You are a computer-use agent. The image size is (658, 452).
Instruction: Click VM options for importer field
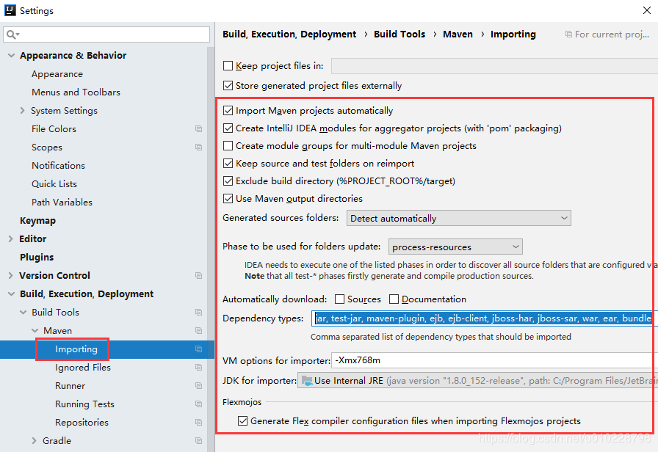(494, 360)
